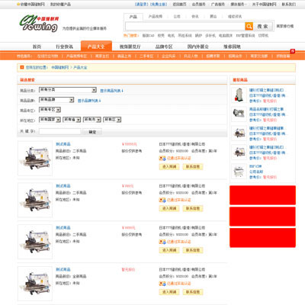Open the 品牌专区 navigation tab

(164, 47)
